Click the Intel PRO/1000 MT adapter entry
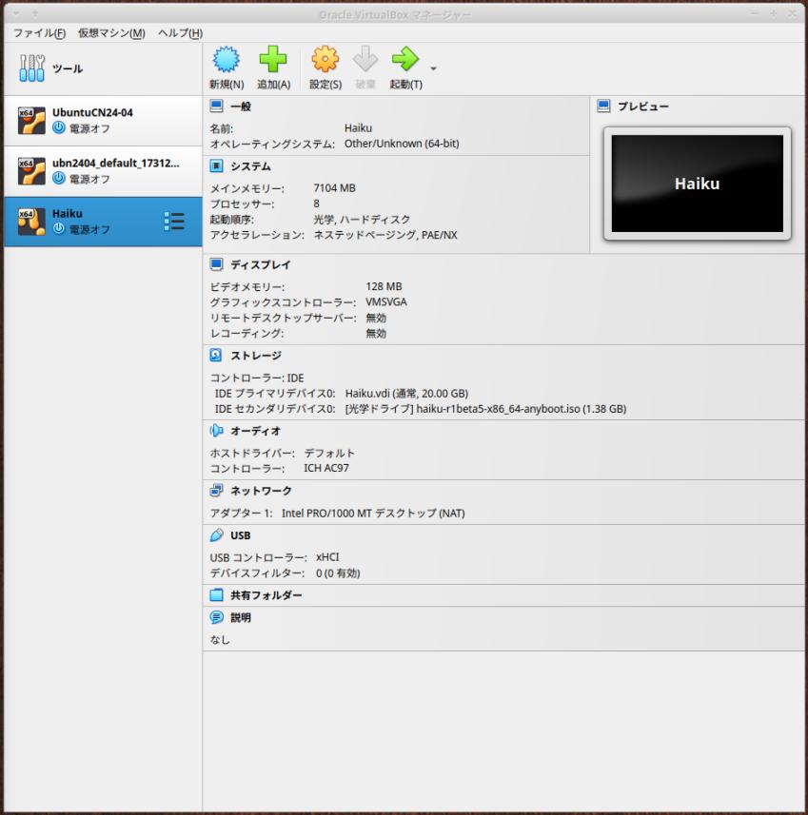 pyautogui.click(x=373, y=513)
